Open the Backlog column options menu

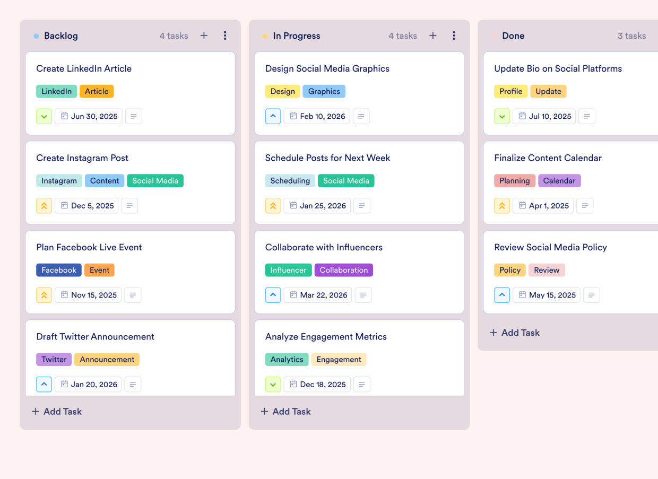tap(225, 36)
